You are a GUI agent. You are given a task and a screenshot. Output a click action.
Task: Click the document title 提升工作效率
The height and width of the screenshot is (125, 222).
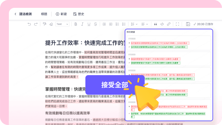pos(85,43)
